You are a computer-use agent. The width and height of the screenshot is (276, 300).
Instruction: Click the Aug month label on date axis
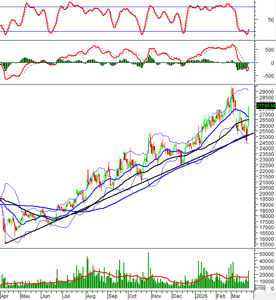coord(90,296)
